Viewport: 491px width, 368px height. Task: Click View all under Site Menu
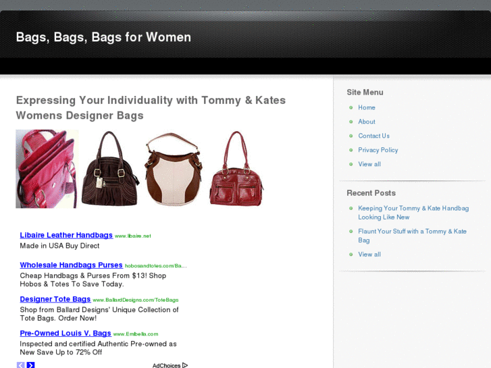point(369,164)
